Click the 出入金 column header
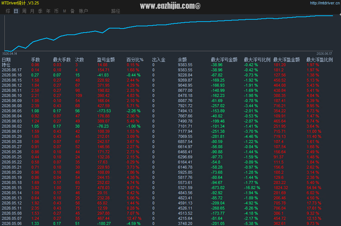This screenshot has width=341, height=226. [x=159, y=60]
